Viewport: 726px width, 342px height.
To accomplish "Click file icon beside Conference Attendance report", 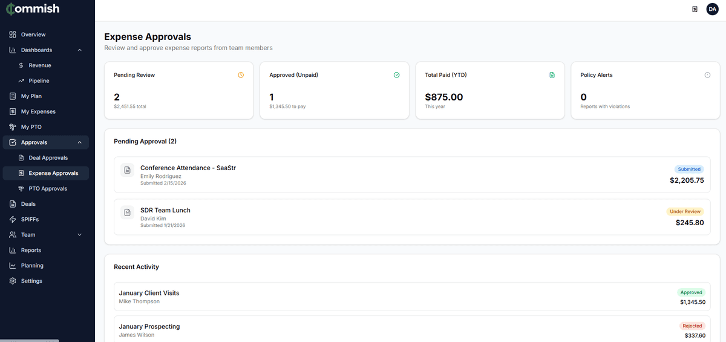I will [x=127, y=171].
